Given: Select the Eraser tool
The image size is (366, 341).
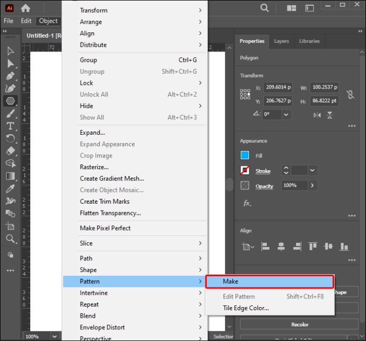Looking at the screenshot, I should tap(10, 151).
